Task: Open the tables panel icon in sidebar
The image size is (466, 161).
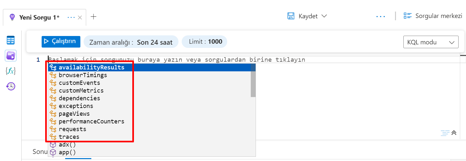Action: pyautogui.click(x=11, y=40)
